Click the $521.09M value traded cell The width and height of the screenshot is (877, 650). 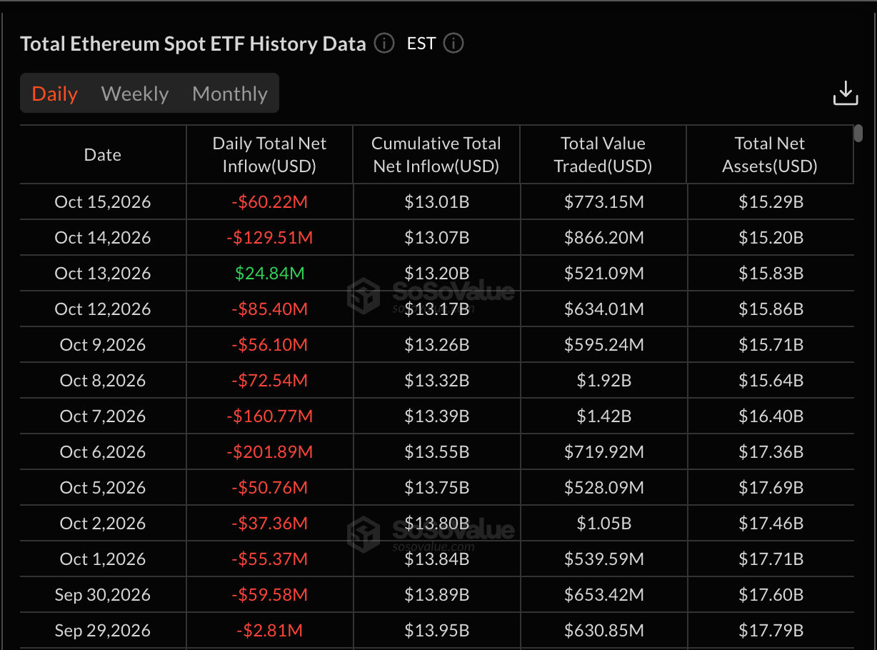click(x=604, y=274)
